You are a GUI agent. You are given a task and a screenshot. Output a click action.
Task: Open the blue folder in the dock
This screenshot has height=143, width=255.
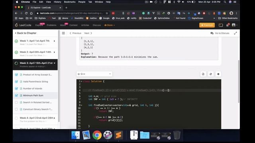(145, 135)
